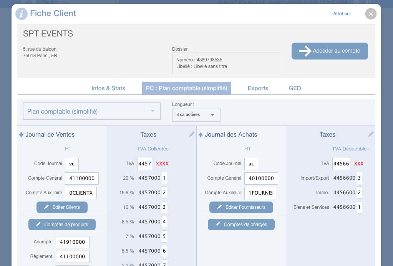
Task: Click the Règlement field 41100000
Action: pyautogui.click(x=73, y=256)
